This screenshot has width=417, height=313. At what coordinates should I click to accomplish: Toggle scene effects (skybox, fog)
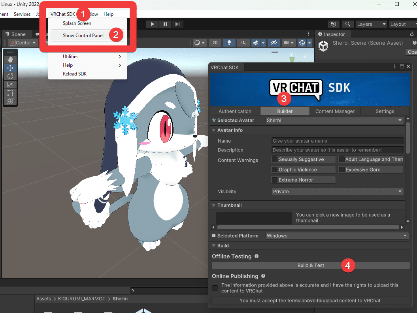256,43
